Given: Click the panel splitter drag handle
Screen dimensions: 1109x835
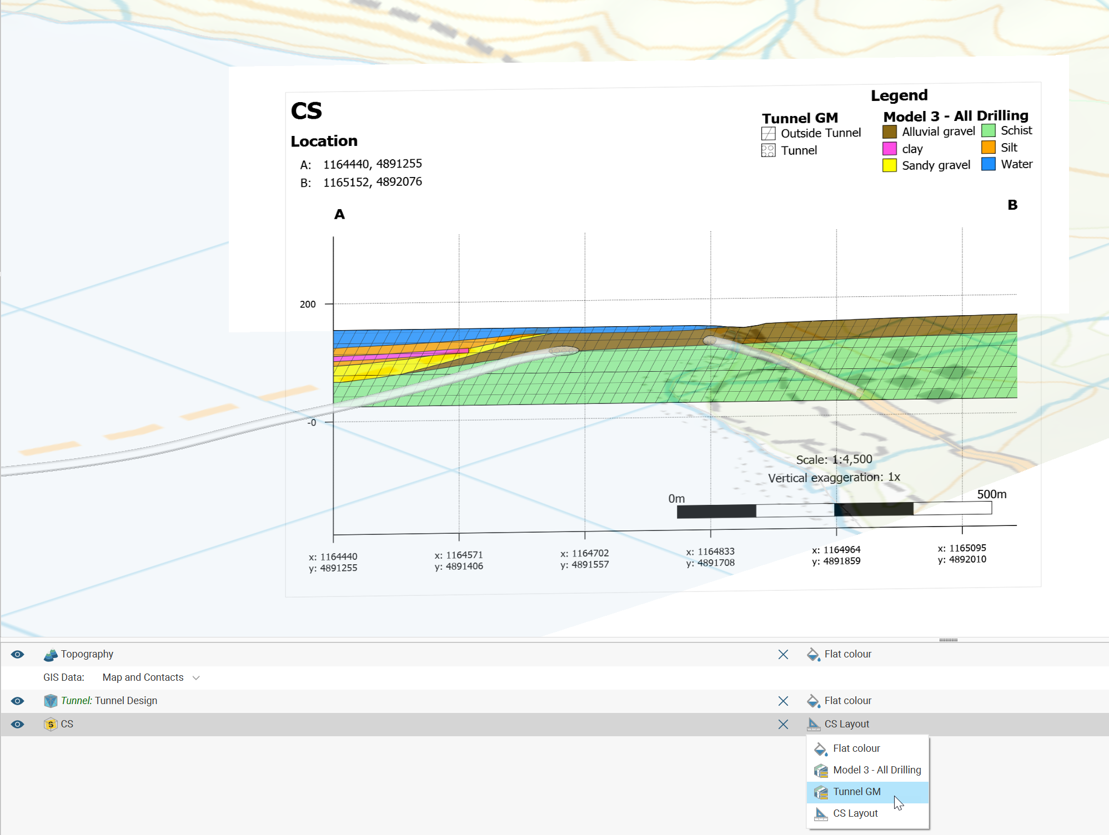Looking at the screenshot, I should point(948,640).
